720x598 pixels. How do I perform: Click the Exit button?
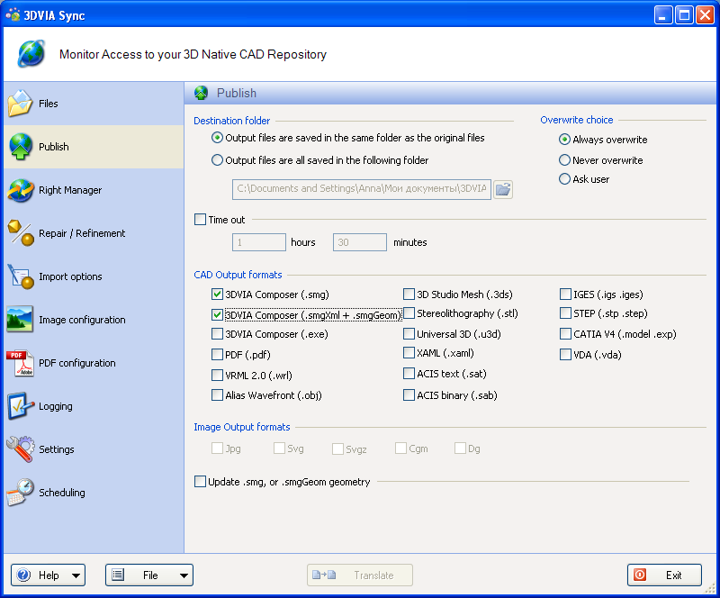click(664, 575)
